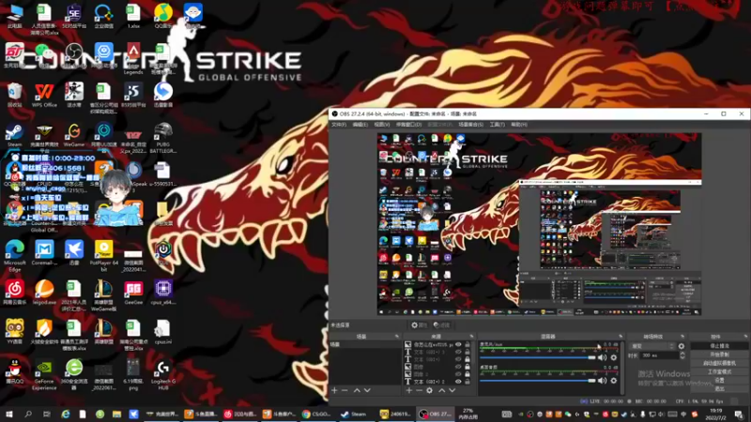Toggle visibility of 图像 2 source
The height and width of the screenshot is (422, 751).
[x=458, y=373]
